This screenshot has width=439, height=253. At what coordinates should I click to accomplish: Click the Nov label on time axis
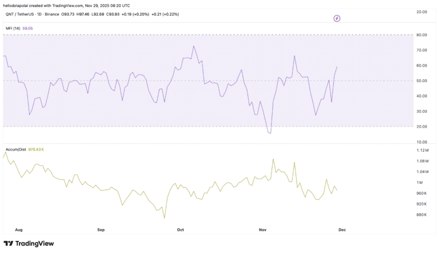pyautogui.click(x=263, y=230)
